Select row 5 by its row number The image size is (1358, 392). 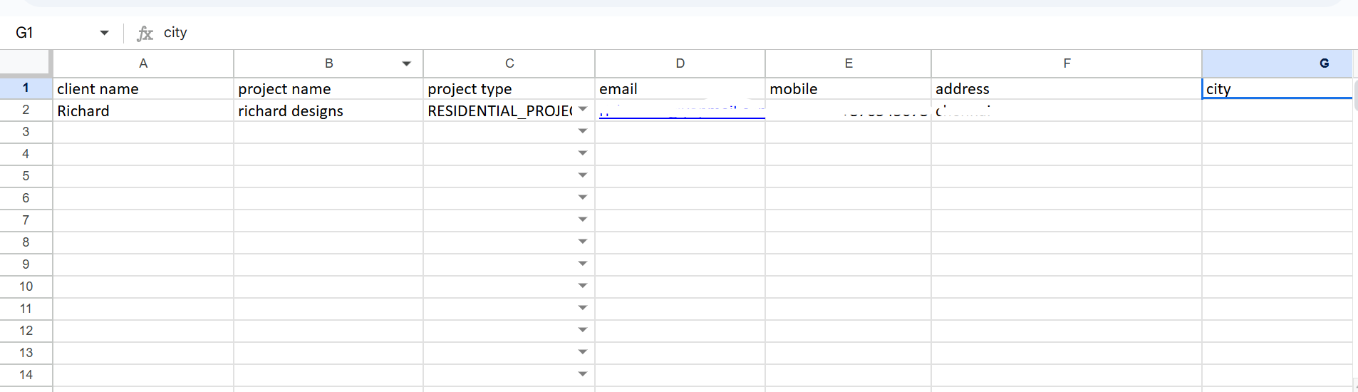(26, 176)
